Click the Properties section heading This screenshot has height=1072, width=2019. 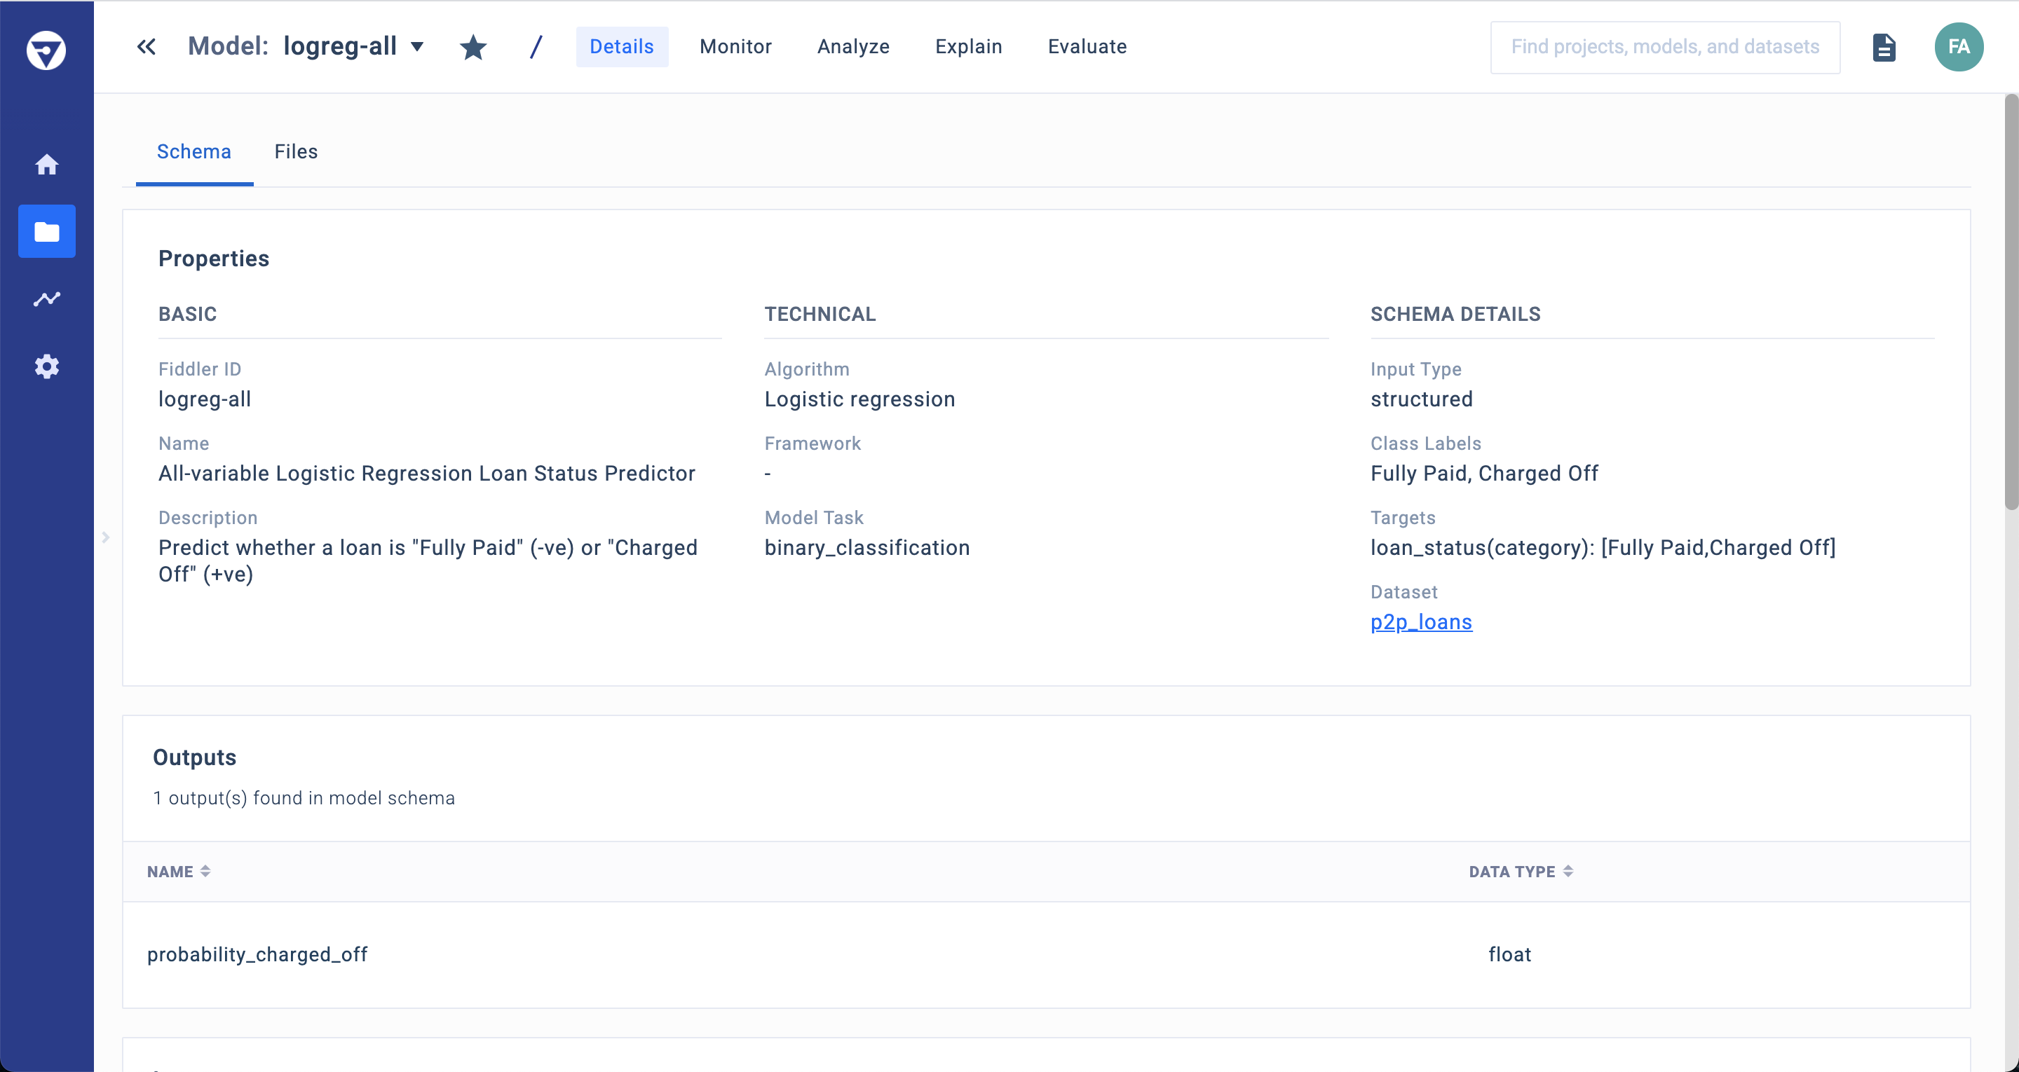click(213, 259)
